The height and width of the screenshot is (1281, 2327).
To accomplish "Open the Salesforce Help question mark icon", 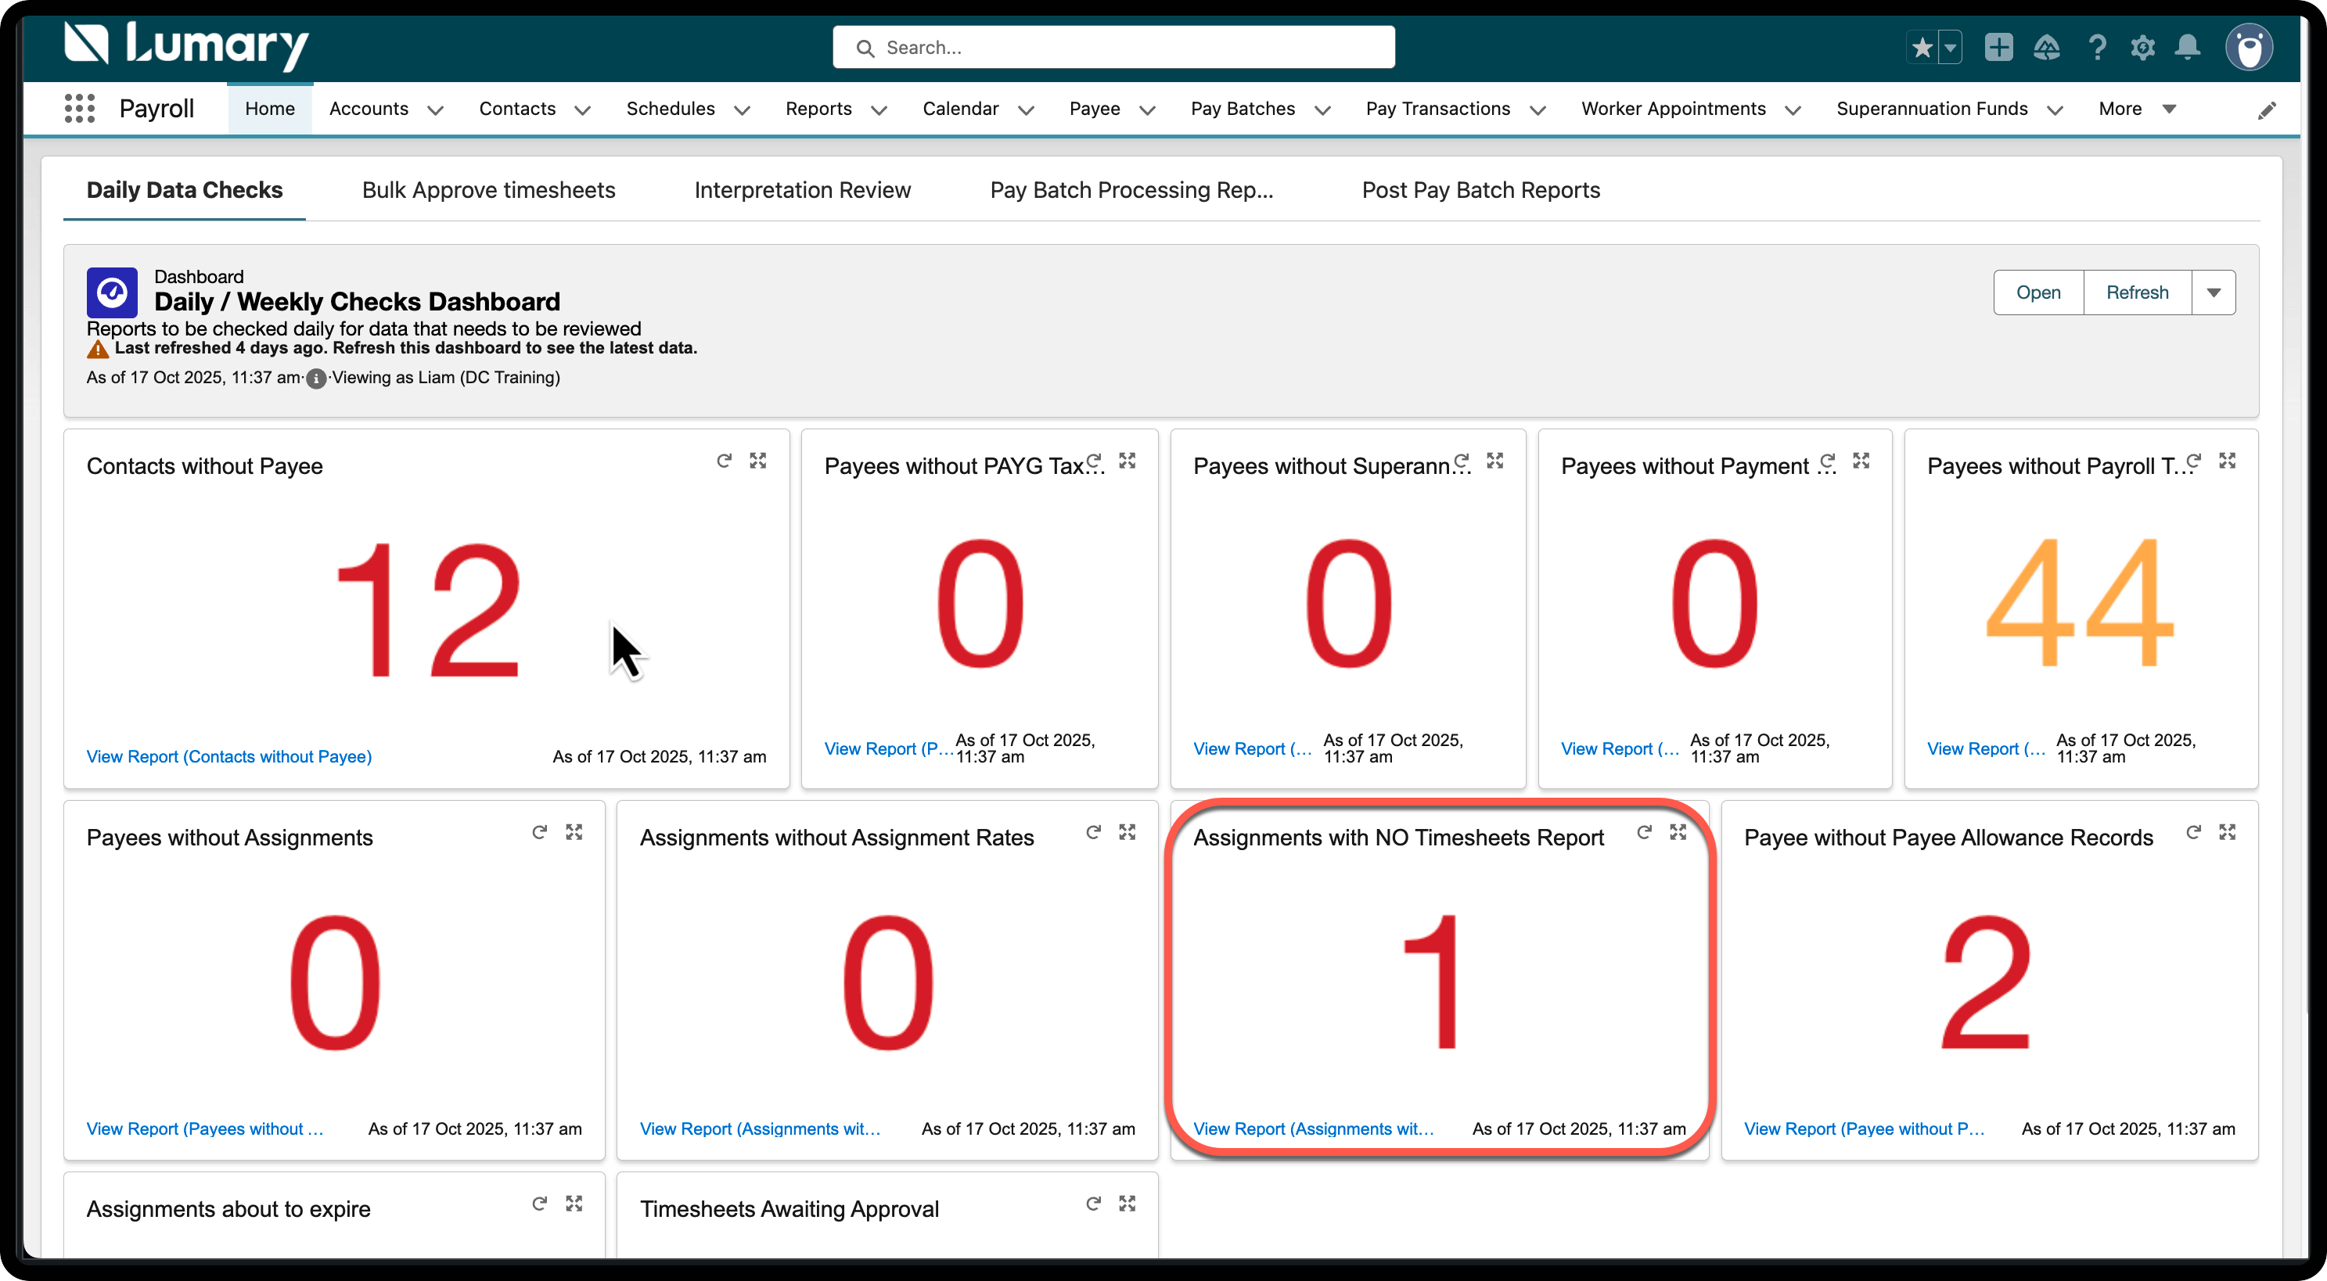I will (2098, 47).
